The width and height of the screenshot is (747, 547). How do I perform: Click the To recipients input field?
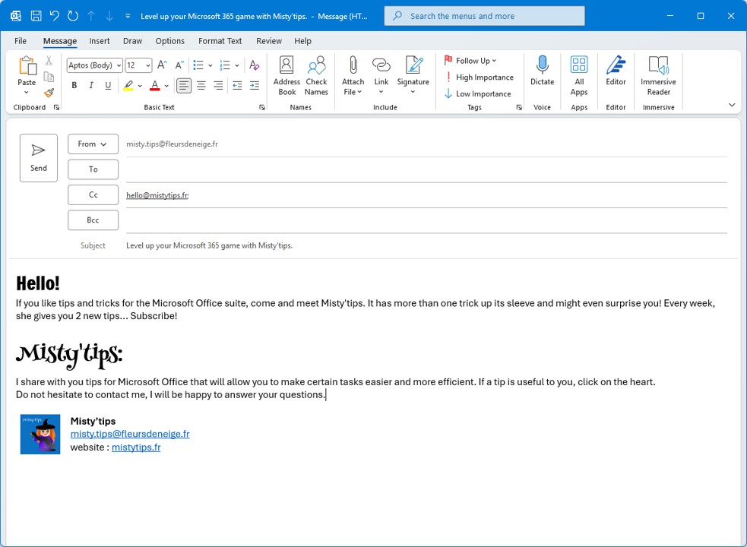pos(426,169)
